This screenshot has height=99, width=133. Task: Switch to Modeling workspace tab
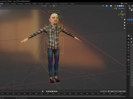click(x=7, y=4)
